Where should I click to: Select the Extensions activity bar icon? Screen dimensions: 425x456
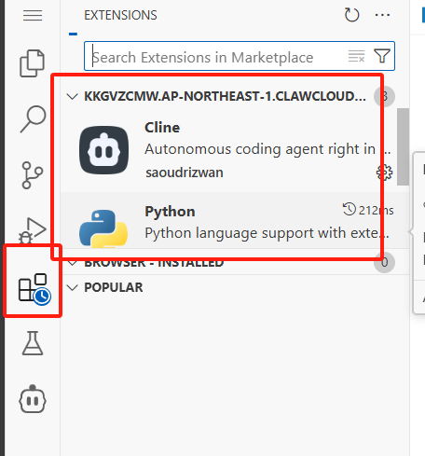[34, 289]
